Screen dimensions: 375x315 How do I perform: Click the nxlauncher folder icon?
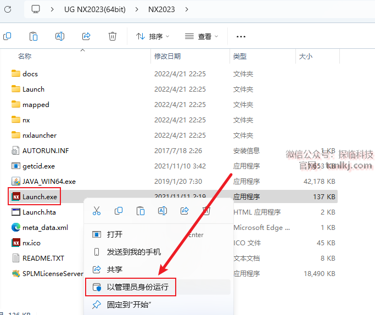(x=16, y=135)
